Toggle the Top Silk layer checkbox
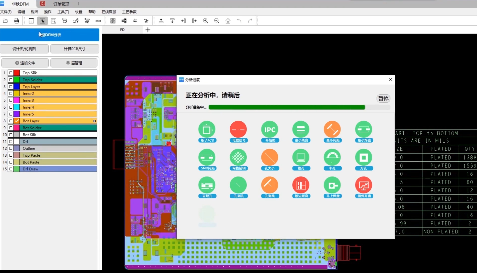Viewport: 477px width, 273px height. coord(11,73)
